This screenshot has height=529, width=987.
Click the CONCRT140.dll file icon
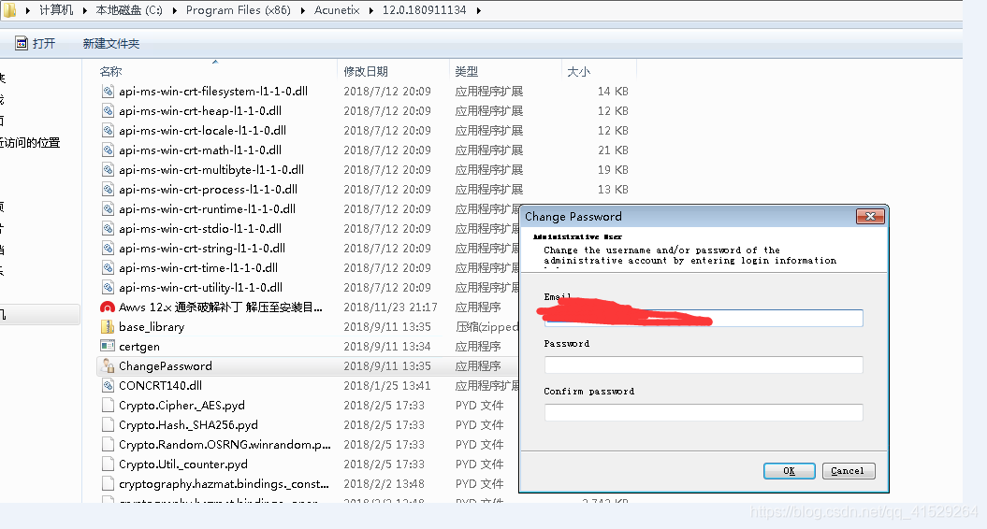pos(108,386)
